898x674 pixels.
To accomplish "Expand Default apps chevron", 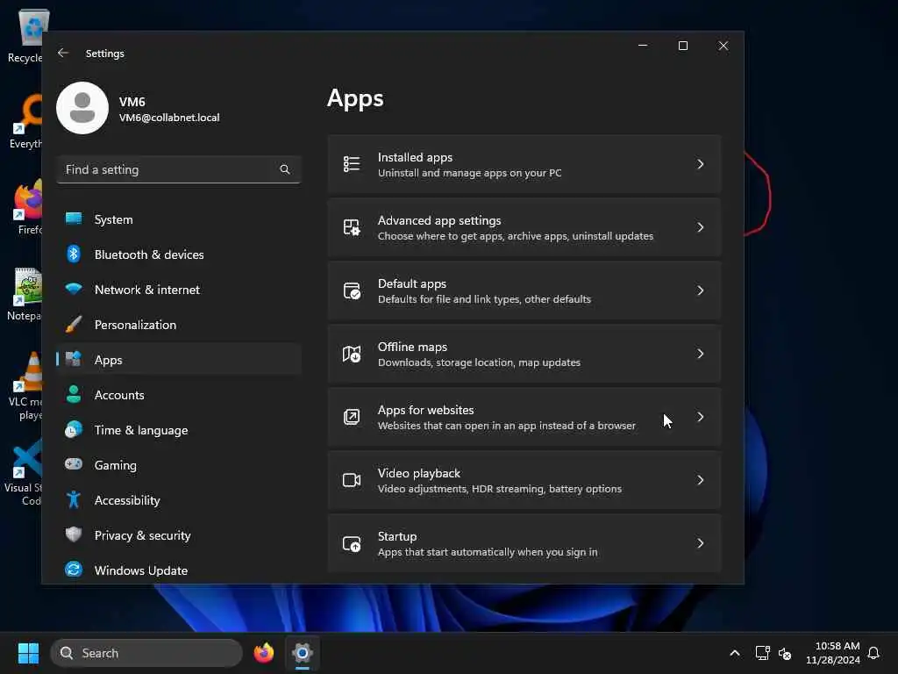I will [701, 290].
